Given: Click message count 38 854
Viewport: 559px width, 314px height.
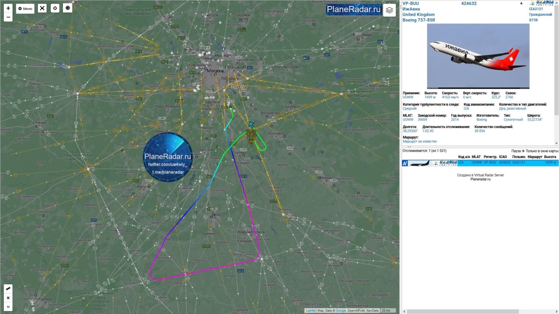Looking at the screenshot, I should (480, 131).
